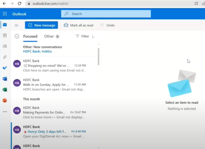Open the app launcher grid icon
Screen dimensions: 205x149
click(5, 14)
